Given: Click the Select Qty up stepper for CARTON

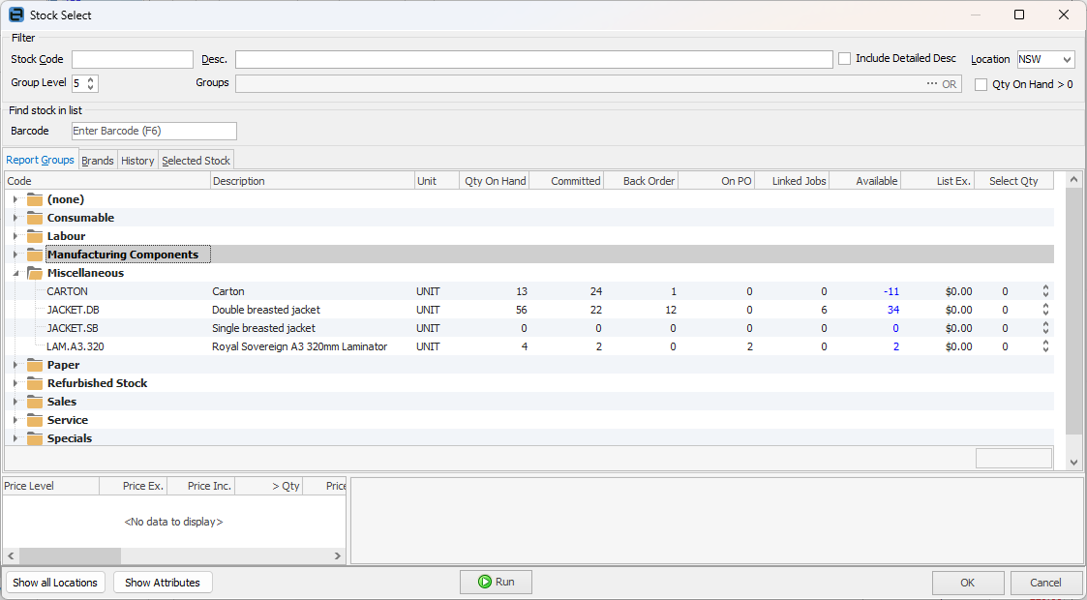Looking at the screenshot, I should pos(1044,286).
